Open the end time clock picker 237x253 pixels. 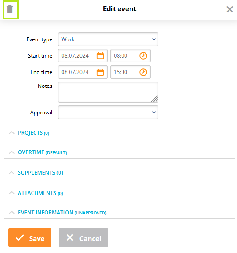pyautogui.click(x=143, y=72)
